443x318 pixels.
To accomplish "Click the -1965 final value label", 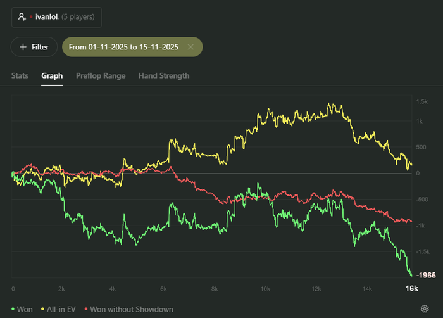I will 427,276.
